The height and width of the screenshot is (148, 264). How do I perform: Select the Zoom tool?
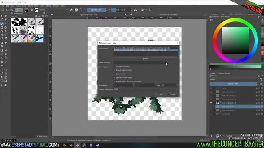pyautogui.click(x=2, y=85)
